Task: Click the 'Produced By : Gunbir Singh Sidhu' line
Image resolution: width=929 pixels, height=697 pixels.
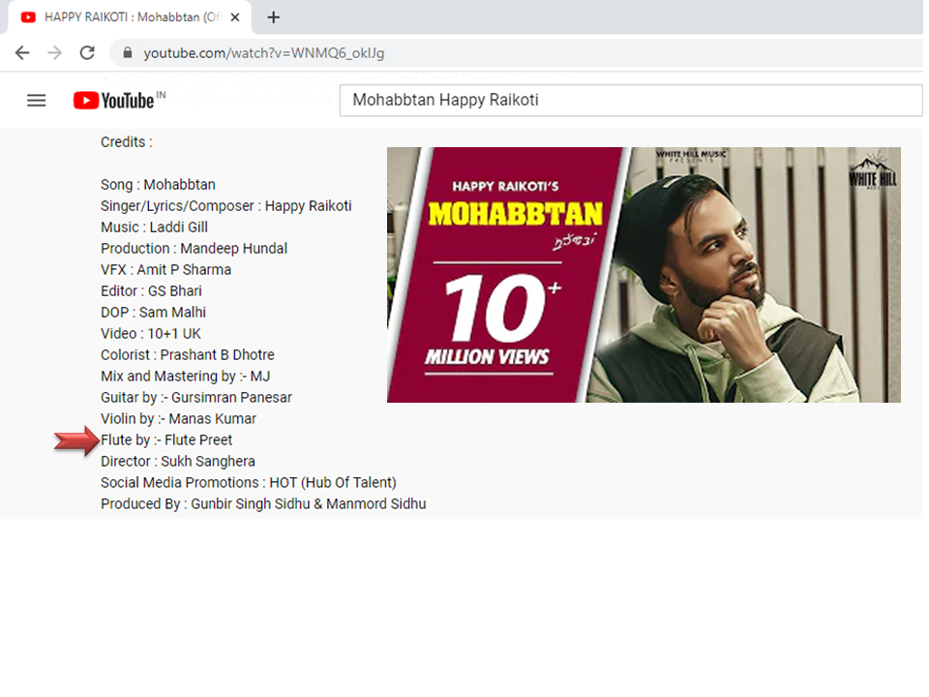Action: (263, 504)
